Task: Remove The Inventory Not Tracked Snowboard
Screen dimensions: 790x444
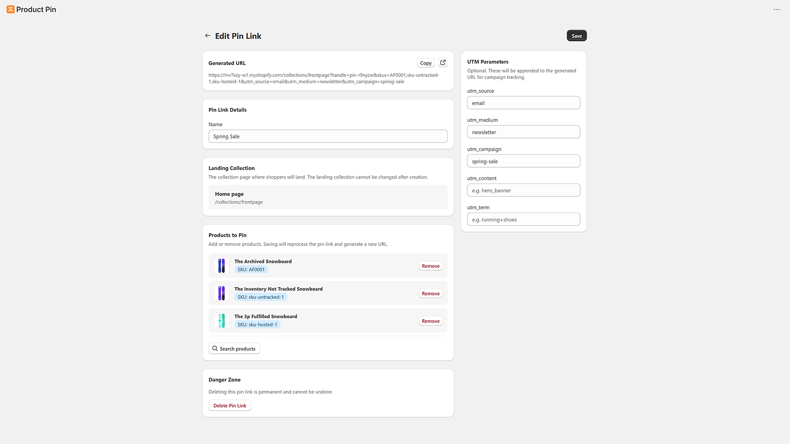Action: click(431, 294)
